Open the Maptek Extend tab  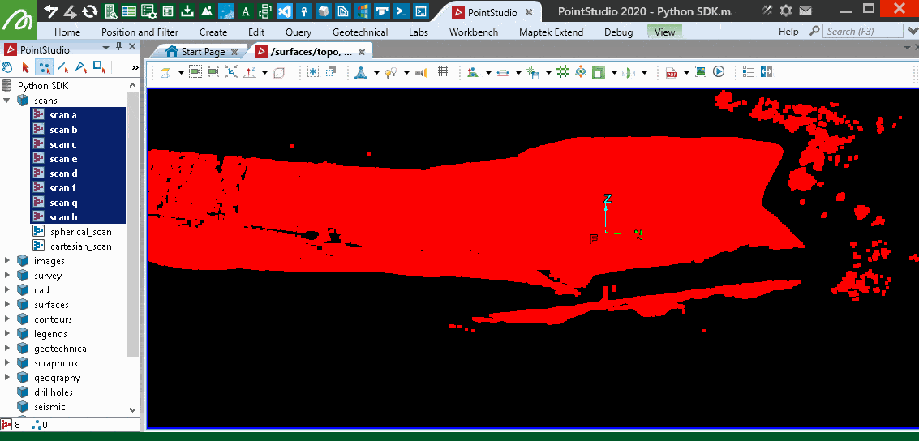pyautogui.click(x=552, y=32)
